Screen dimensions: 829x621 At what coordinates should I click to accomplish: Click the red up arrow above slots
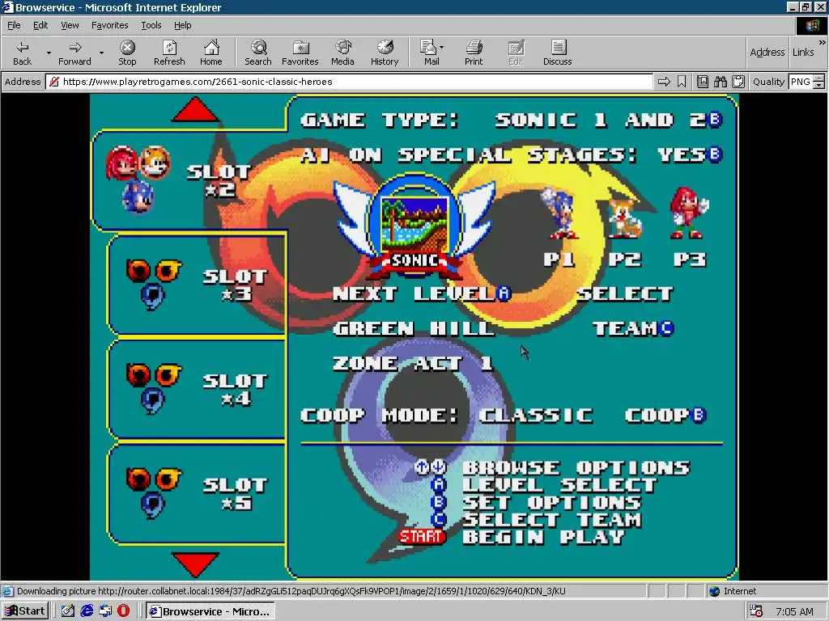pyautogui.click(x=195, y=109)
